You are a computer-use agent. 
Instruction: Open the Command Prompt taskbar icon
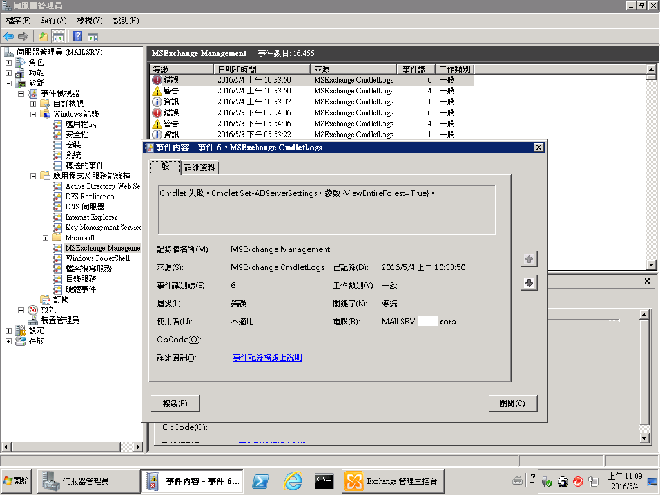[x=324, y=481]
